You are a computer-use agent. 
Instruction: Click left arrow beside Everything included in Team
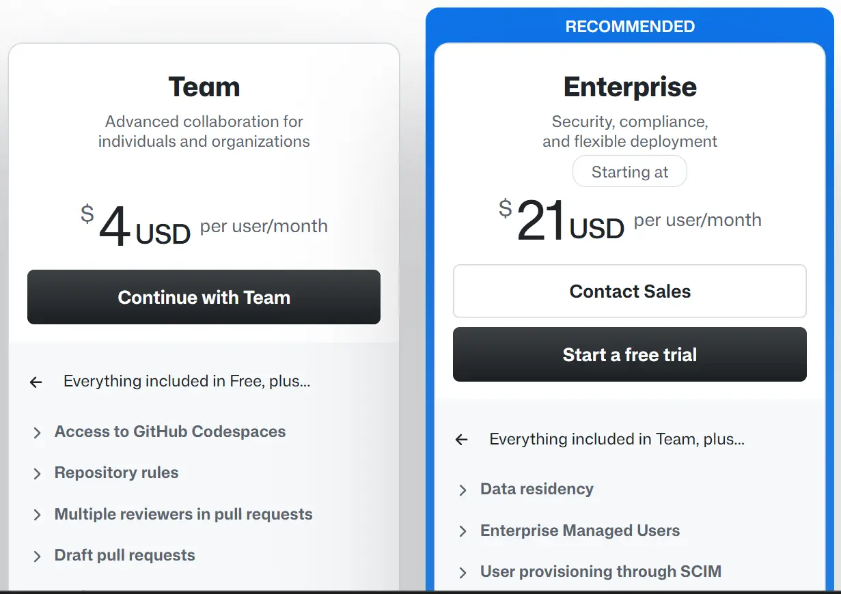pyautogui.click(x=462, y=440)
